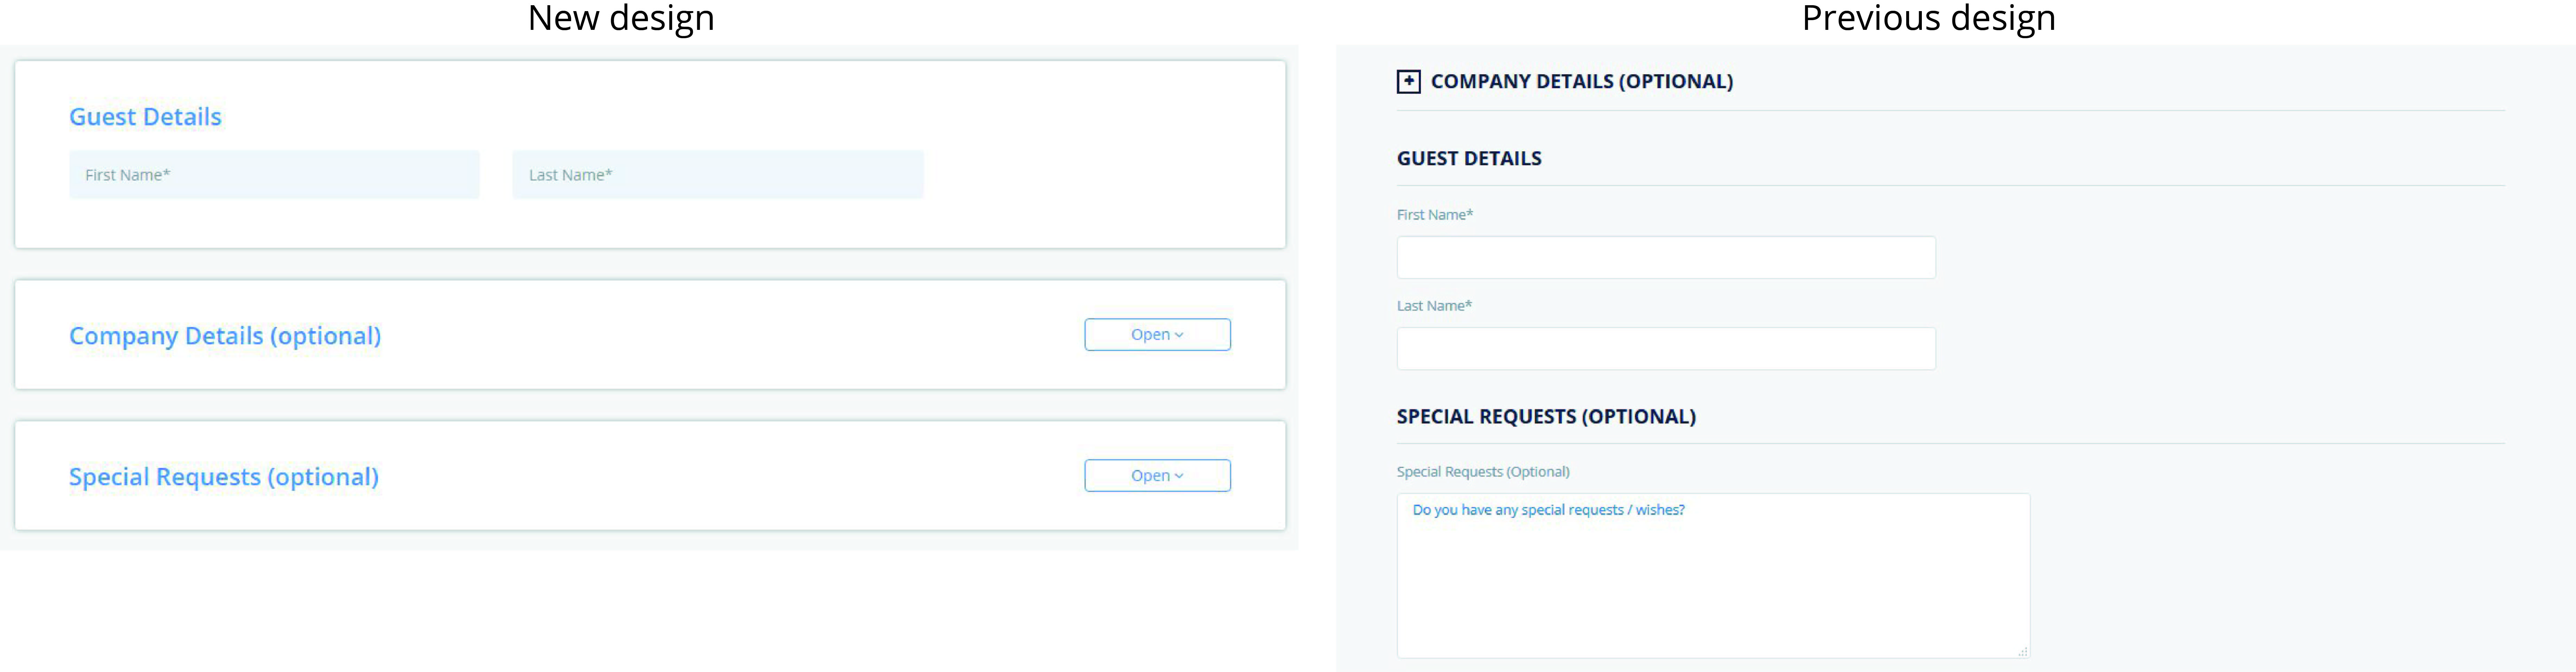Expand Company Details using the plus icon
2576x672 pixels.
click(x=1408, y=82)
